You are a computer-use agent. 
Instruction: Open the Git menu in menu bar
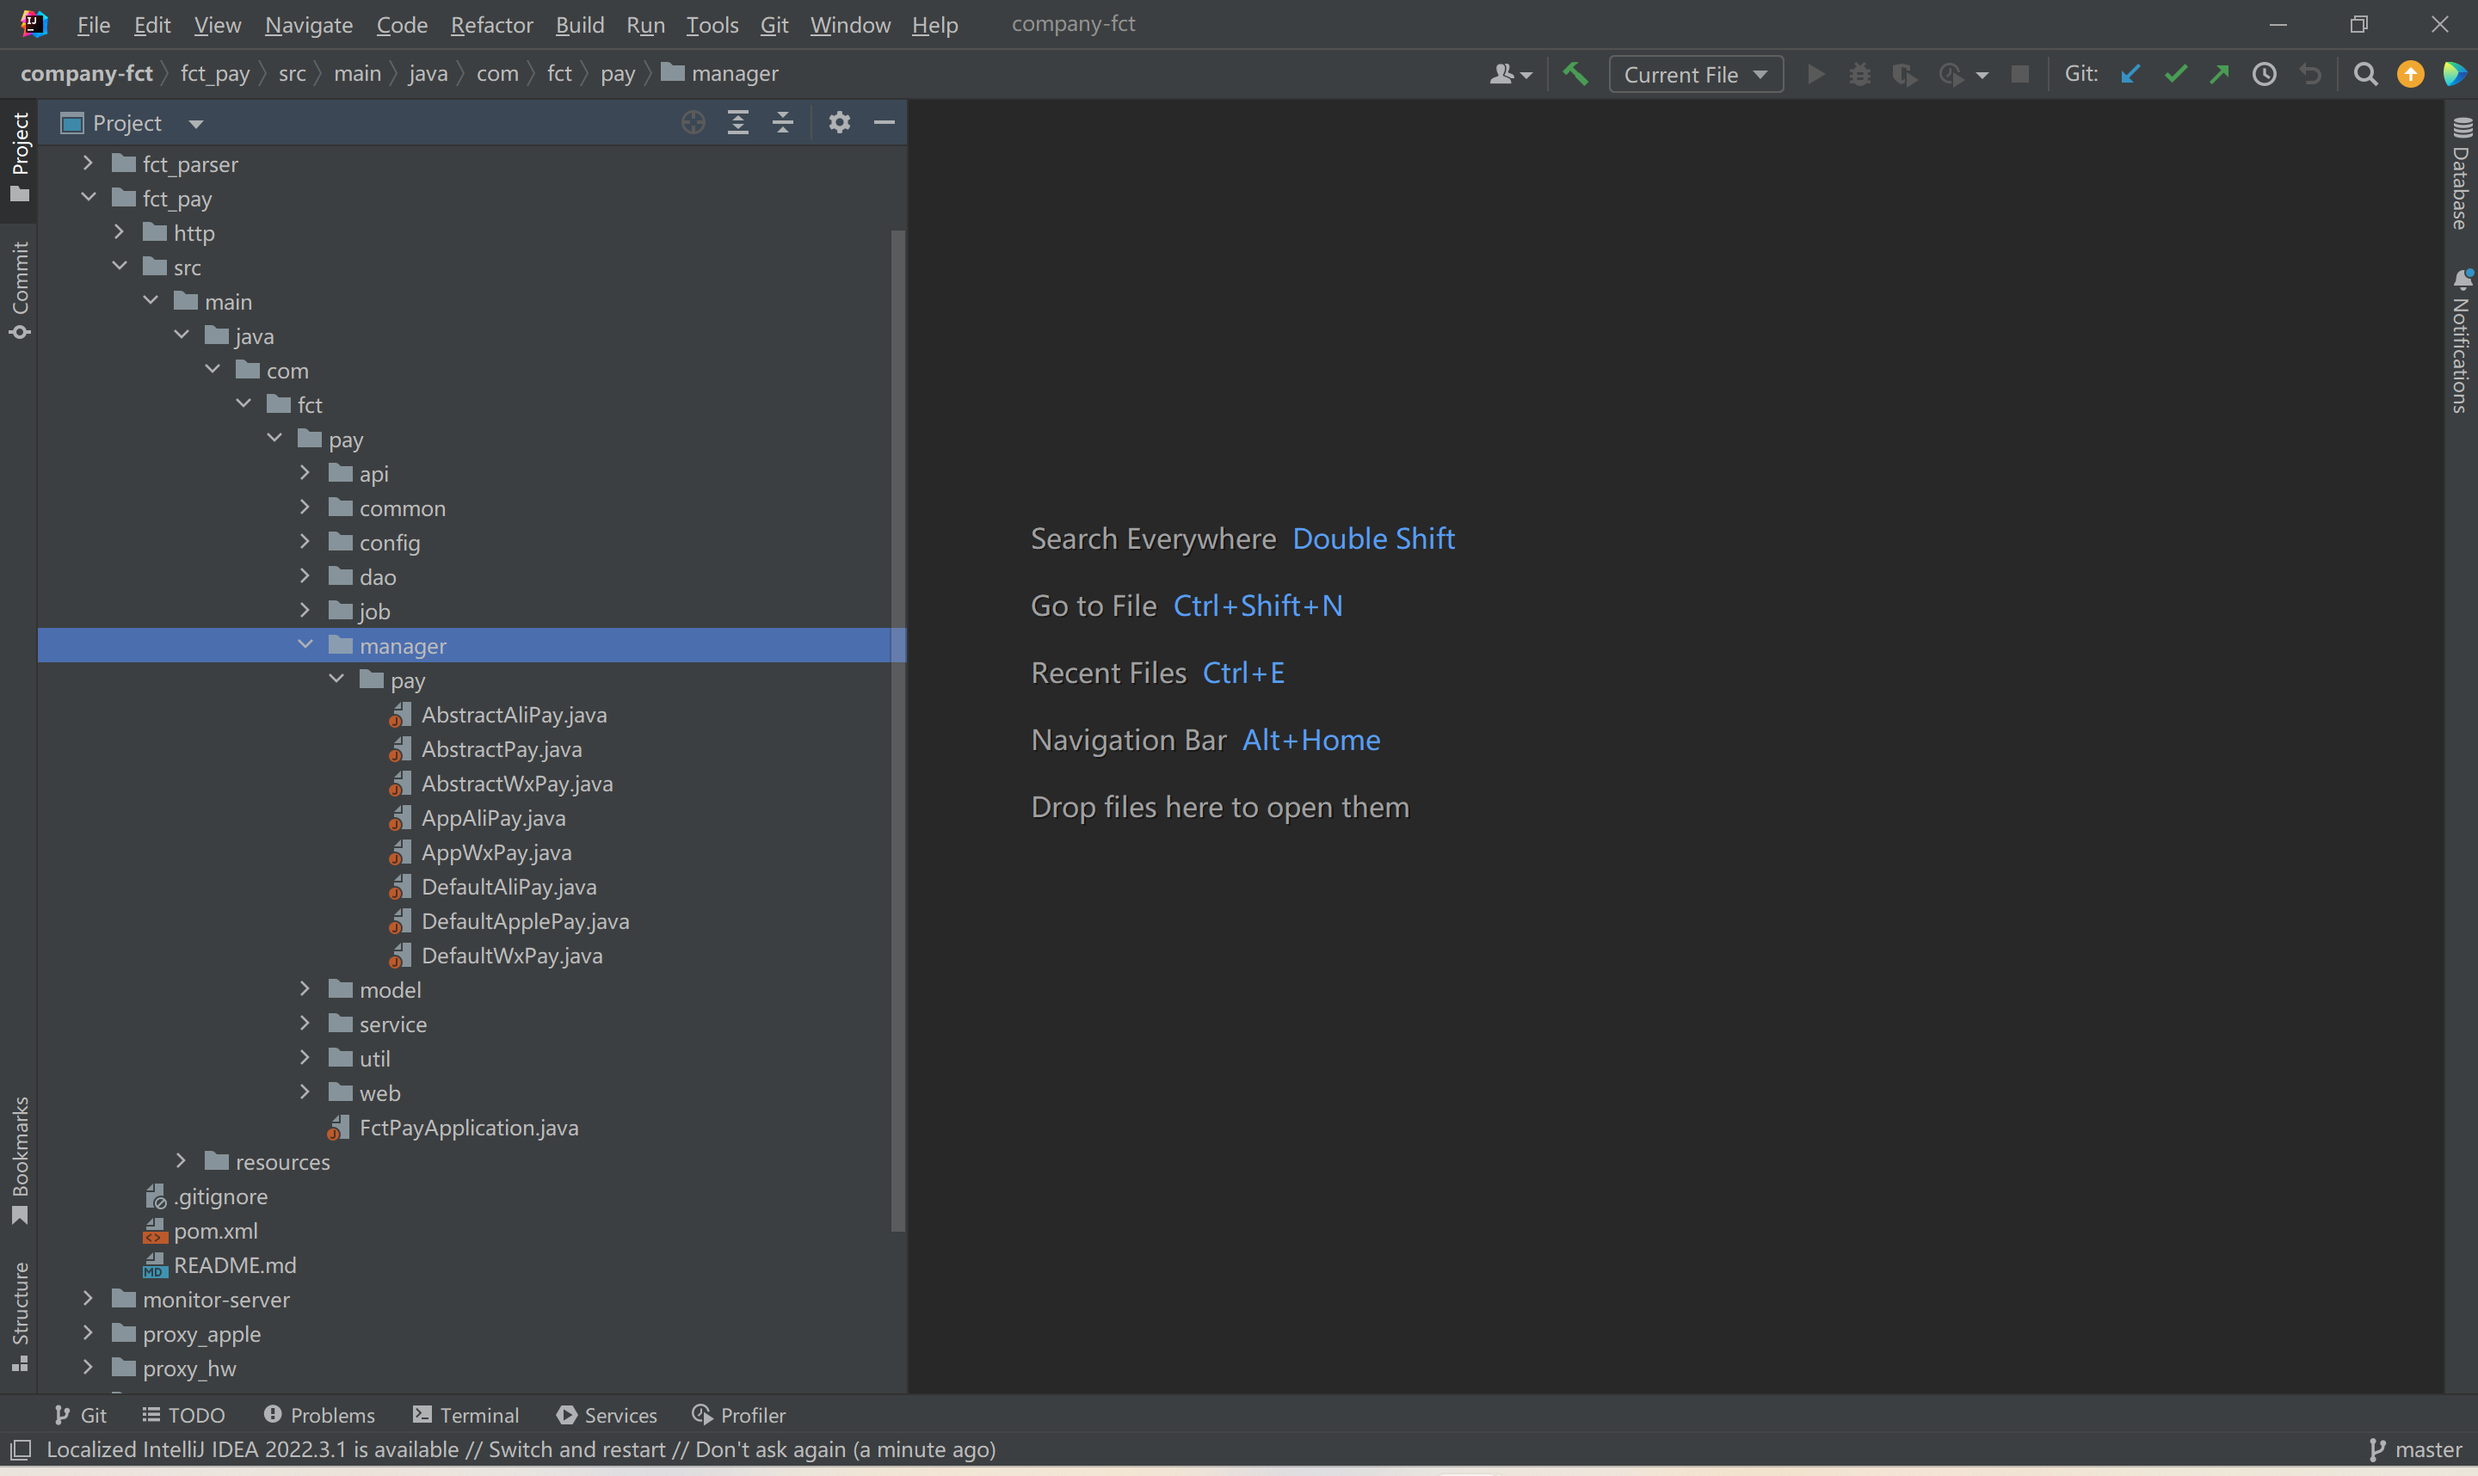[774, 23]
